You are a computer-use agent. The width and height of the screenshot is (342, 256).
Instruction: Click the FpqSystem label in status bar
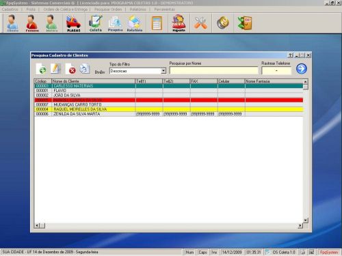(x=329, y=252)
